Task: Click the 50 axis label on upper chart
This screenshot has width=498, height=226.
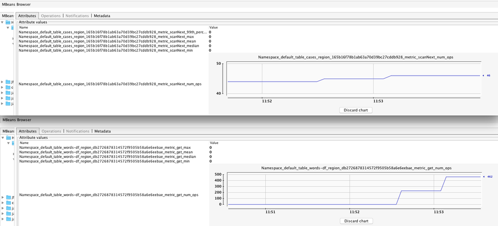Action: pyautogui.click(x=218, y=64)
